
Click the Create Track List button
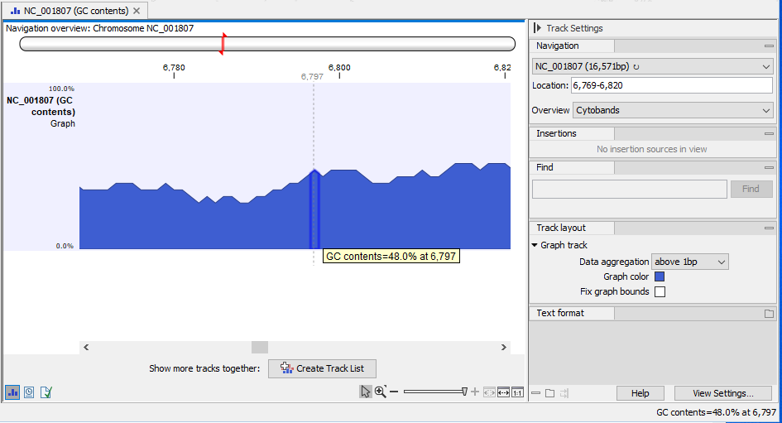click(322, 368)
